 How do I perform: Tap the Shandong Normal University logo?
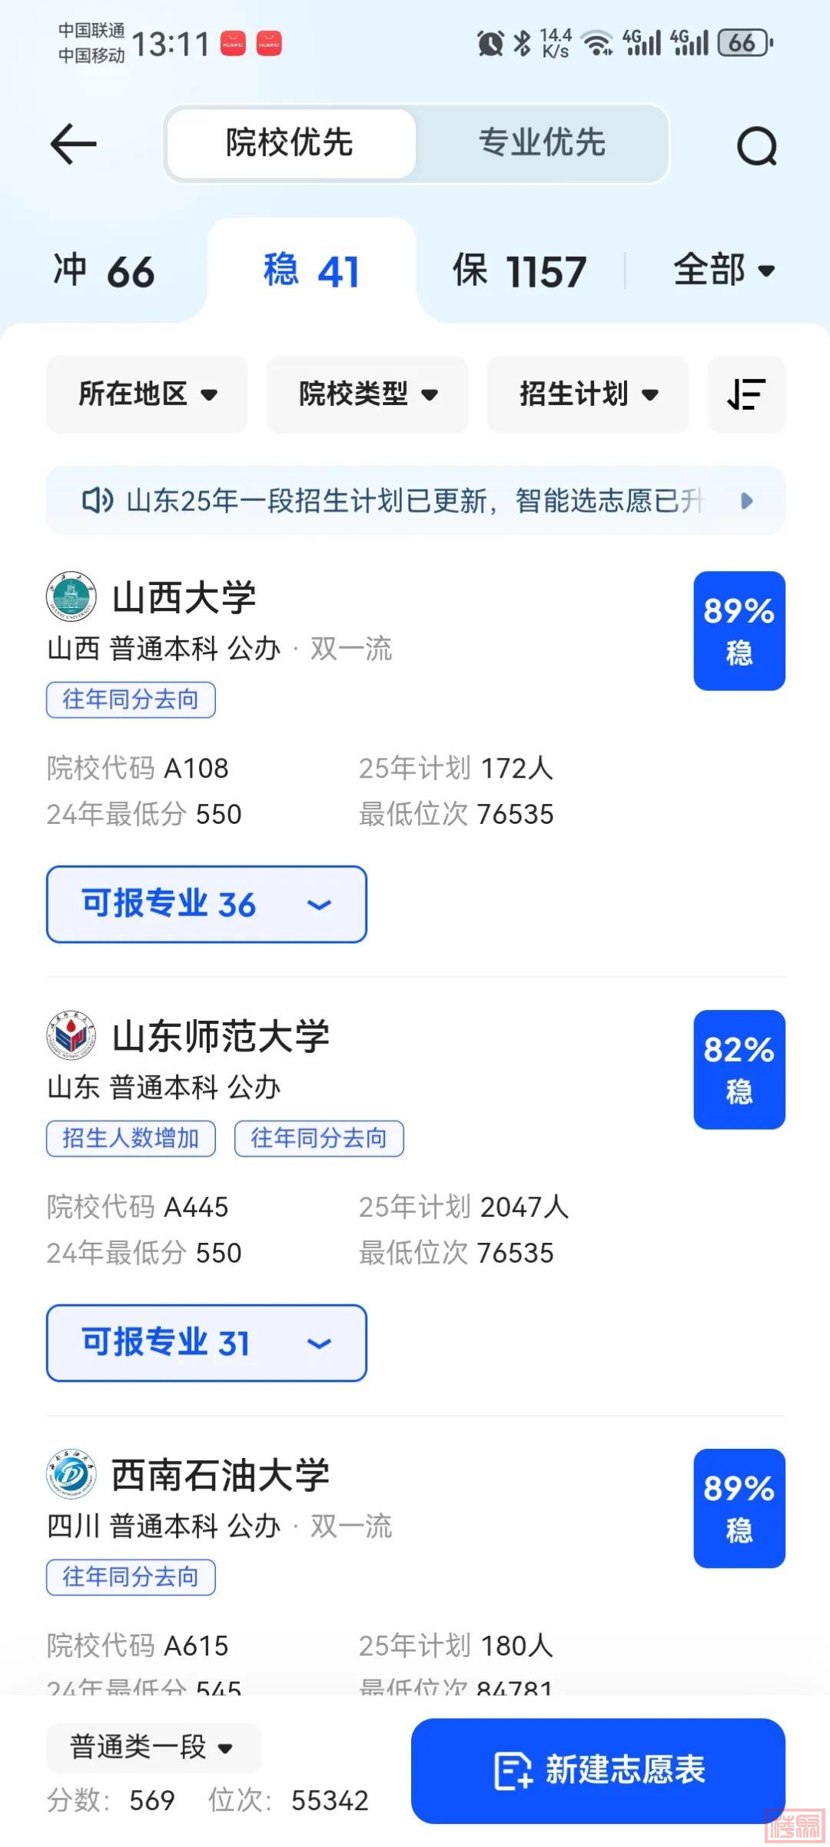point(71,1035)
